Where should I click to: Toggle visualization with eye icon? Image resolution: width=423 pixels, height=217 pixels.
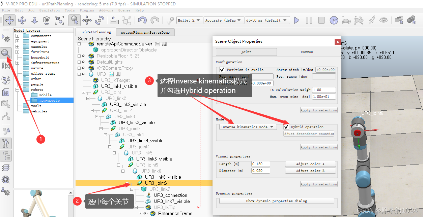point(384,20)
